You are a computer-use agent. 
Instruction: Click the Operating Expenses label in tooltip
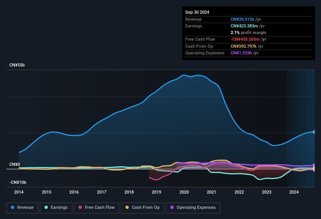[x=205, y=53]
